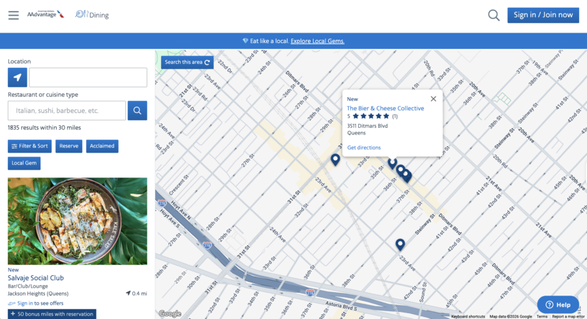Click the 5-star rating in popup
587x319 pixels.
click(372, 116)
